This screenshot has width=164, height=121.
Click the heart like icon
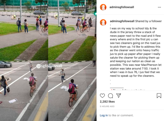point(102,96)
